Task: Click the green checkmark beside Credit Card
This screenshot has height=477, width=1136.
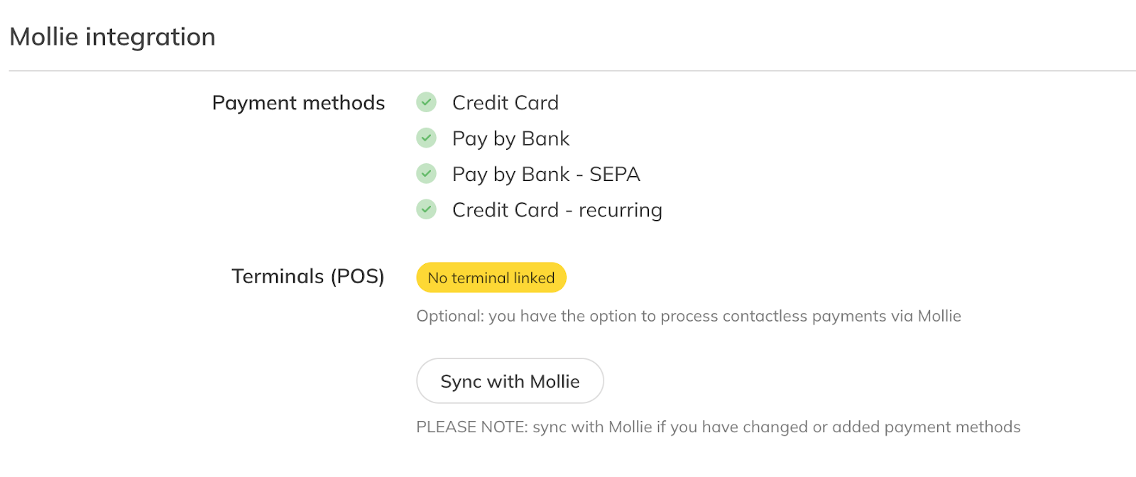Action: click(426, 102)
